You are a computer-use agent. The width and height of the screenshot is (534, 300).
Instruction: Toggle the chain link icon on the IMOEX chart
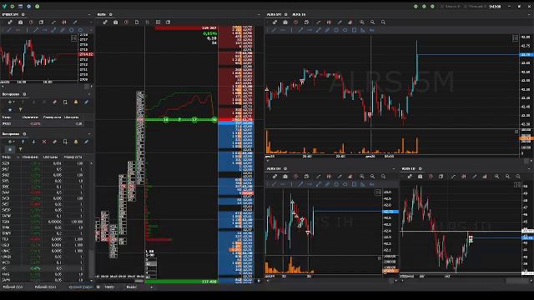10,22
